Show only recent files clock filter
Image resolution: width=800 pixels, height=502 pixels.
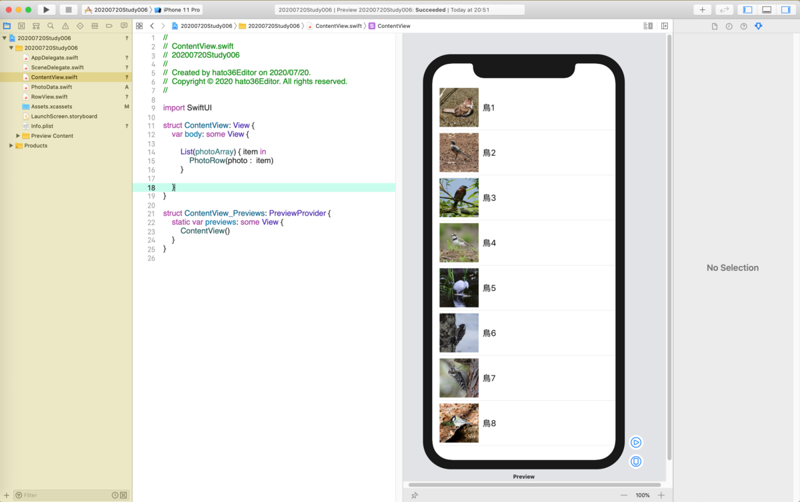click(115, 495)
